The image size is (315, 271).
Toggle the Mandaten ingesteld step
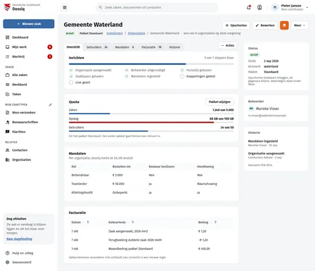[127, 76]
